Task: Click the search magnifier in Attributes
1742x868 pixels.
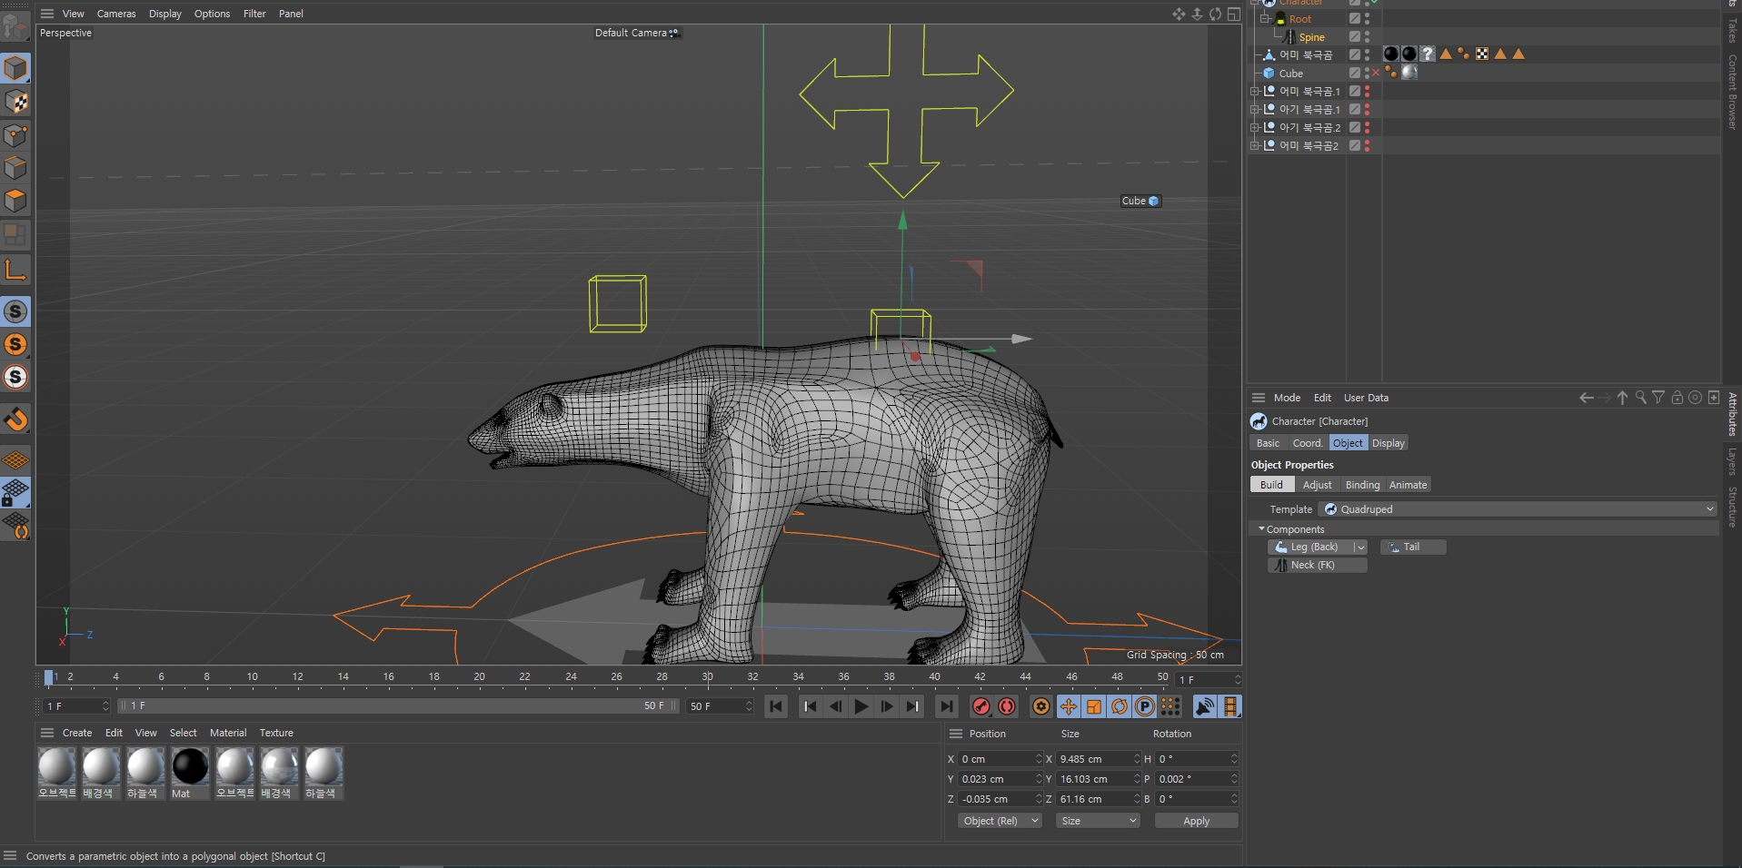Action: coord(1640,398)
